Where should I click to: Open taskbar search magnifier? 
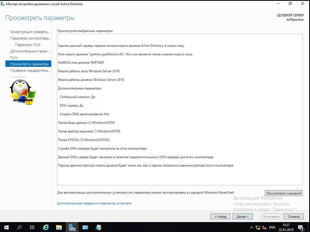[x=19, y=227]
